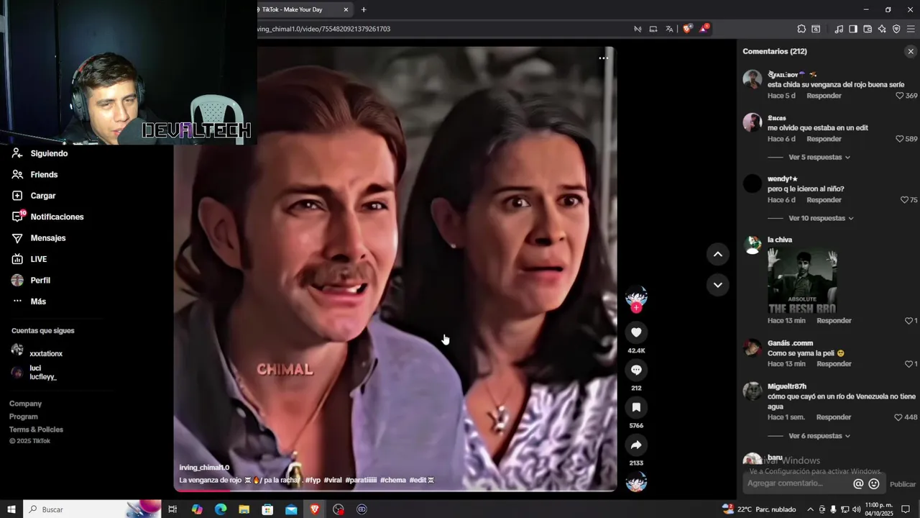This screenshot has width=920, height=518.
Task: Open Siguiendo in the sidebar
Action: (49, 153)
